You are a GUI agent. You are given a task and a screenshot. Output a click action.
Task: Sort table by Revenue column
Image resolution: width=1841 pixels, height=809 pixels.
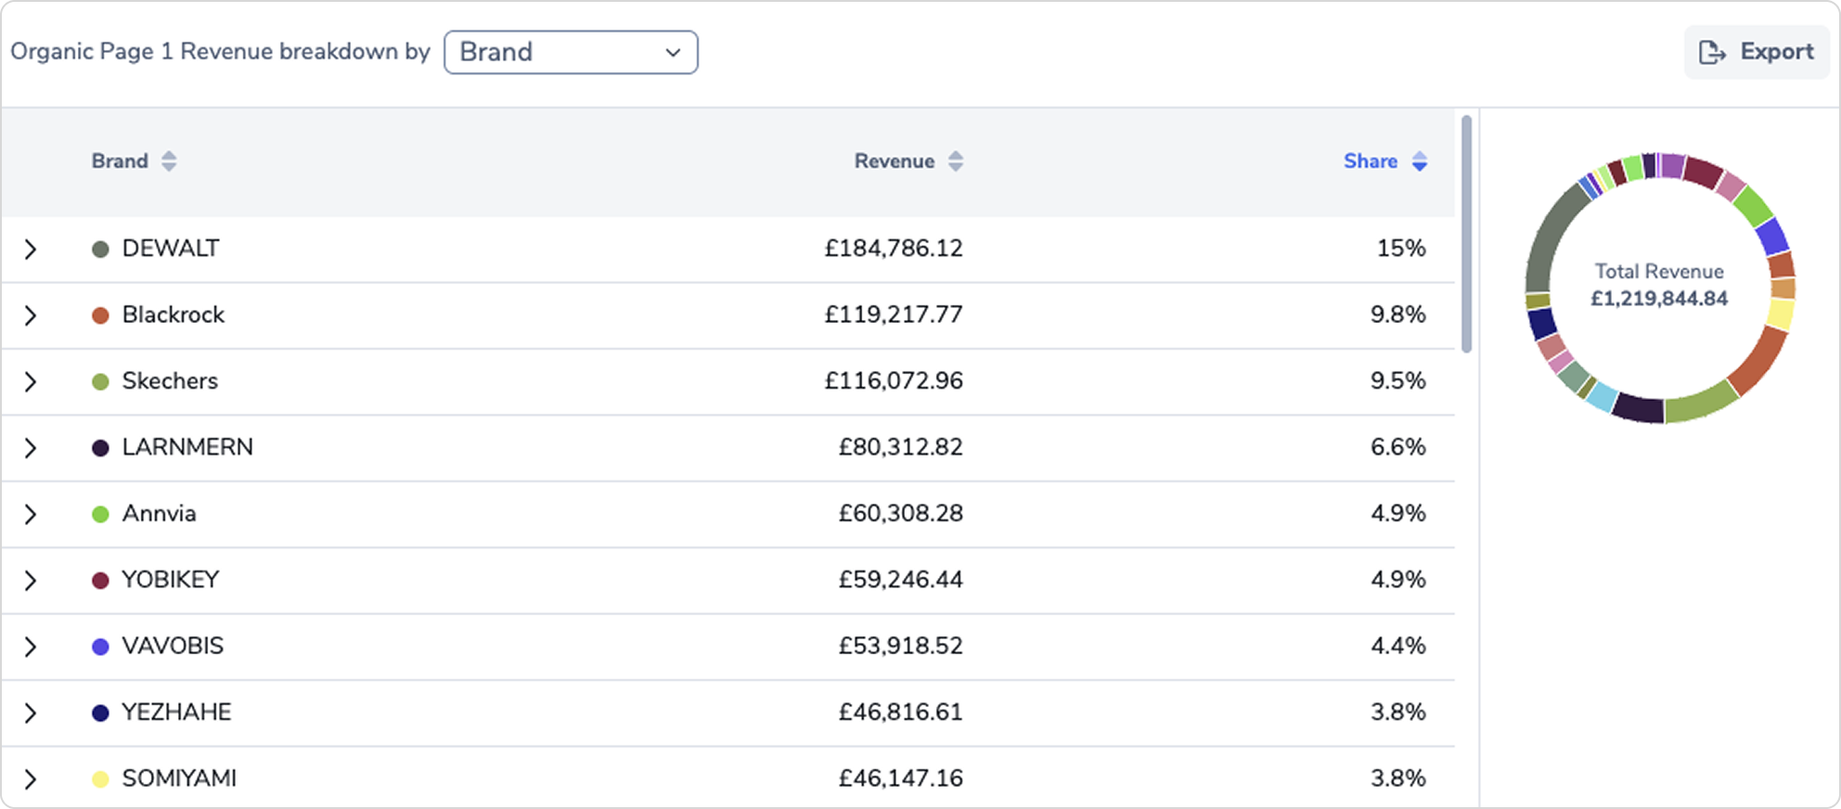coord(955,161)
